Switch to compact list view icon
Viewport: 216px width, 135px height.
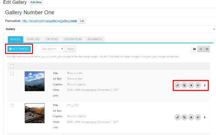tap(201, 49)
